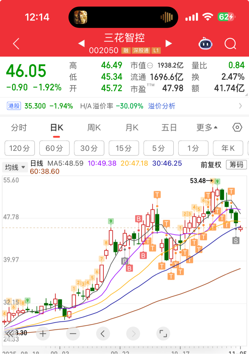Tap the 港股 badge
Viewport: 249px width, 354px height.
(x=14, y=106)
